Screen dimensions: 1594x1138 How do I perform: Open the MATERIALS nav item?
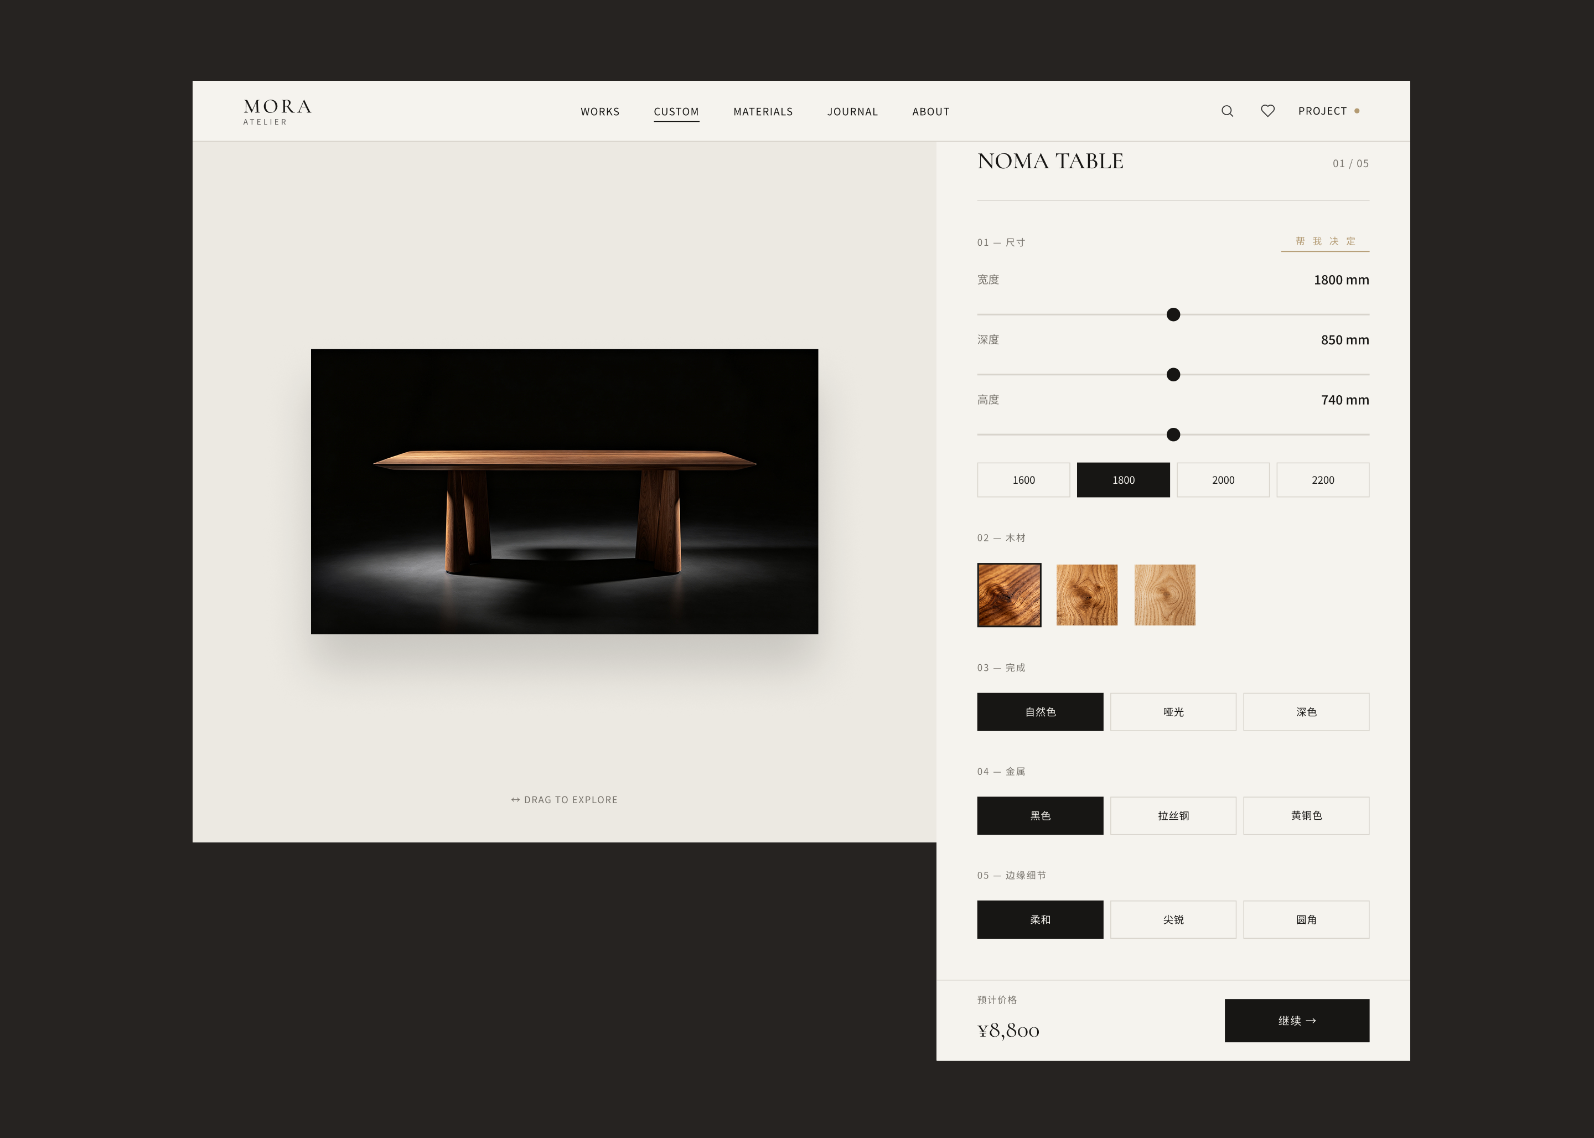point(763,111)
